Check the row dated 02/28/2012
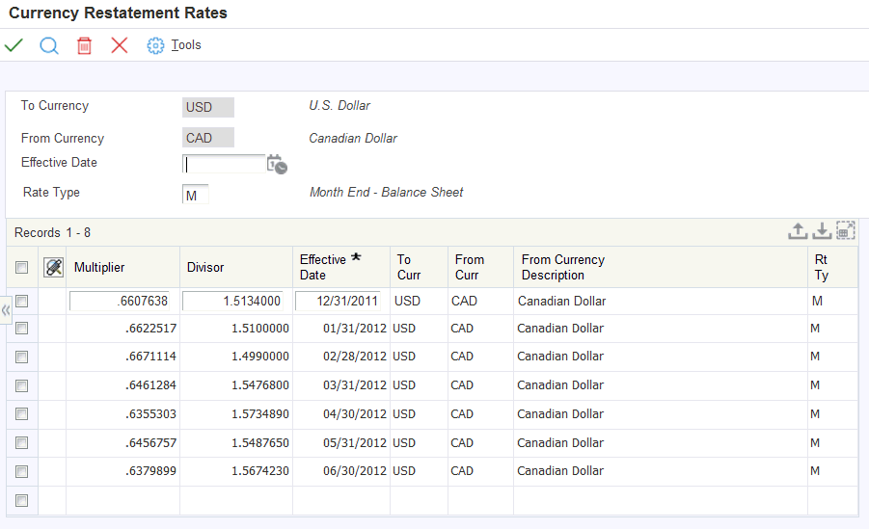Viewport: 869px width, 529px height. 21,357
